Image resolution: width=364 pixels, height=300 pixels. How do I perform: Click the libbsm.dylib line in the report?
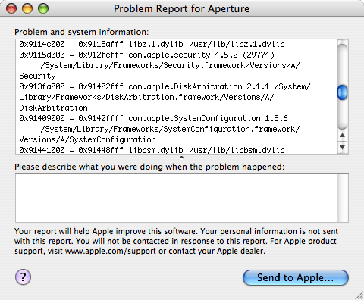(152, 150)
